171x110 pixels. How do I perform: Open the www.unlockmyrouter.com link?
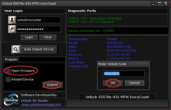41,104
